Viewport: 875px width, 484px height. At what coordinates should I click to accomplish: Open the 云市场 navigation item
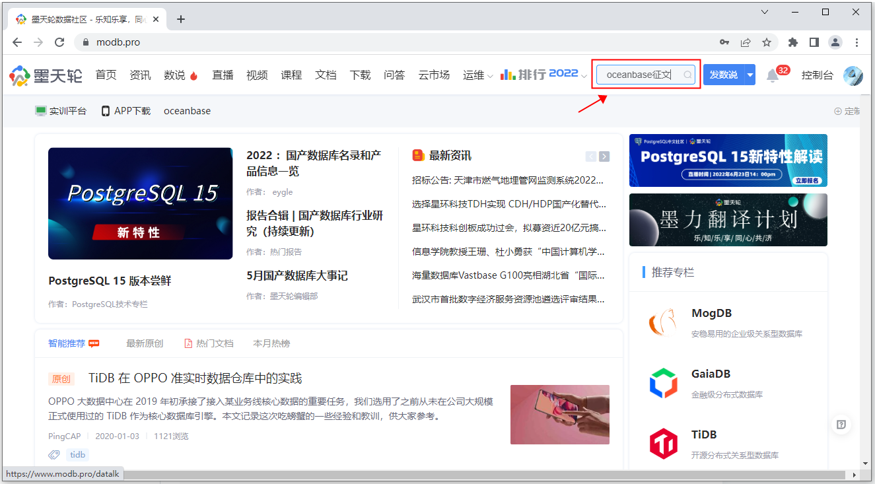434,75
